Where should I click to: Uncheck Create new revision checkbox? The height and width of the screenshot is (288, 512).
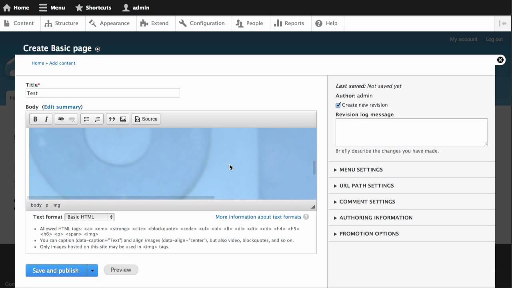338,105
